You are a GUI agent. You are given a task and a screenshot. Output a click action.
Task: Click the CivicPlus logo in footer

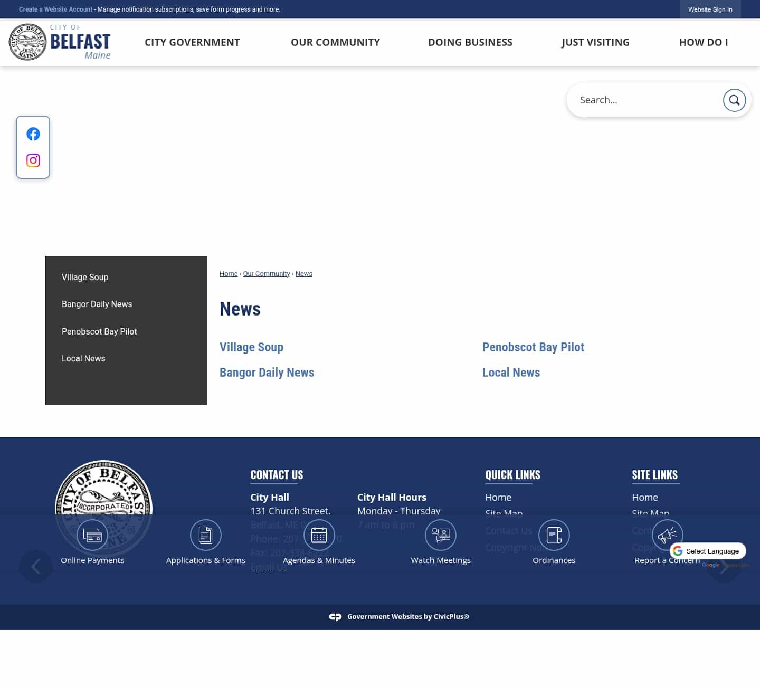pos(335,617)
